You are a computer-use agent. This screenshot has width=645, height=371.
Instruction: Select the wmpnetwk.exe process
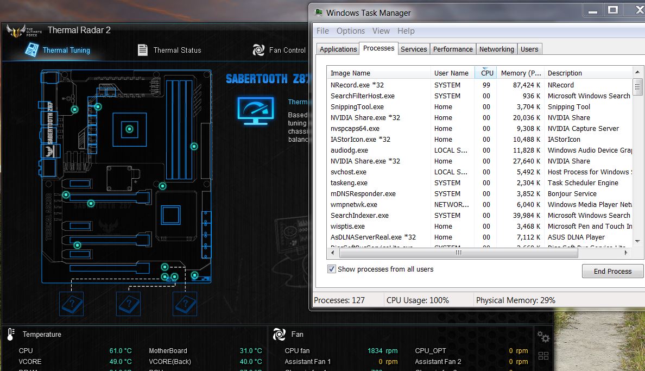click(x=480, y=205)
